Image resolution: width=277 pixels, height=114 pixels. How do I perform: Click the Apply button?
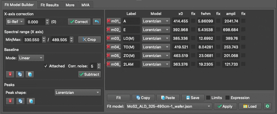(225, 106)
